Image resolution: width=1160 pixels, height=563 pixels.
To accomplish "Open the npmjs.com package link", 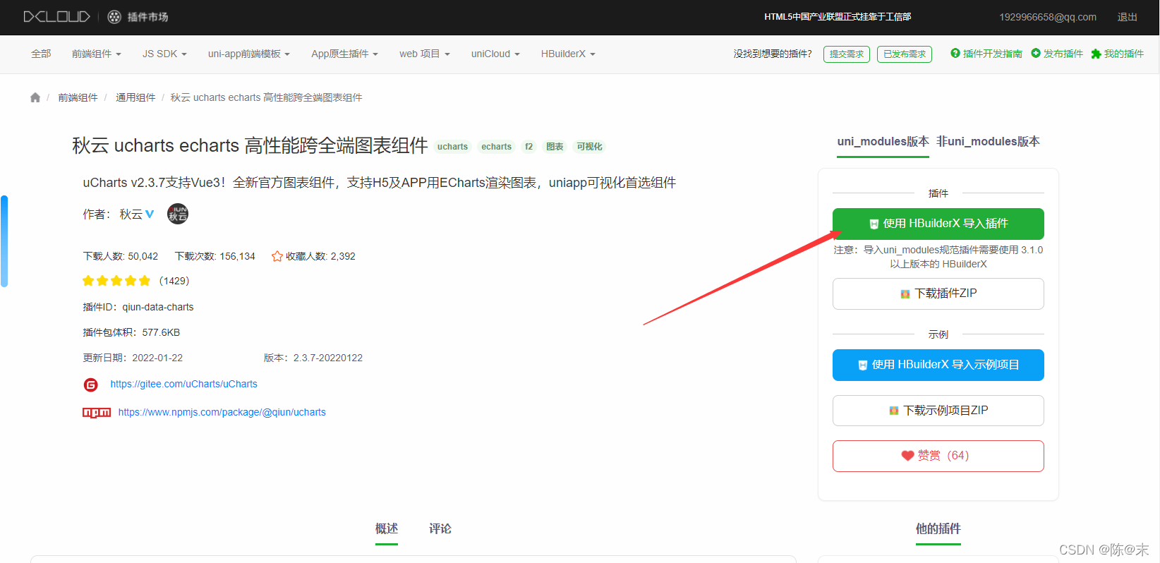I will tap(222, 413).
